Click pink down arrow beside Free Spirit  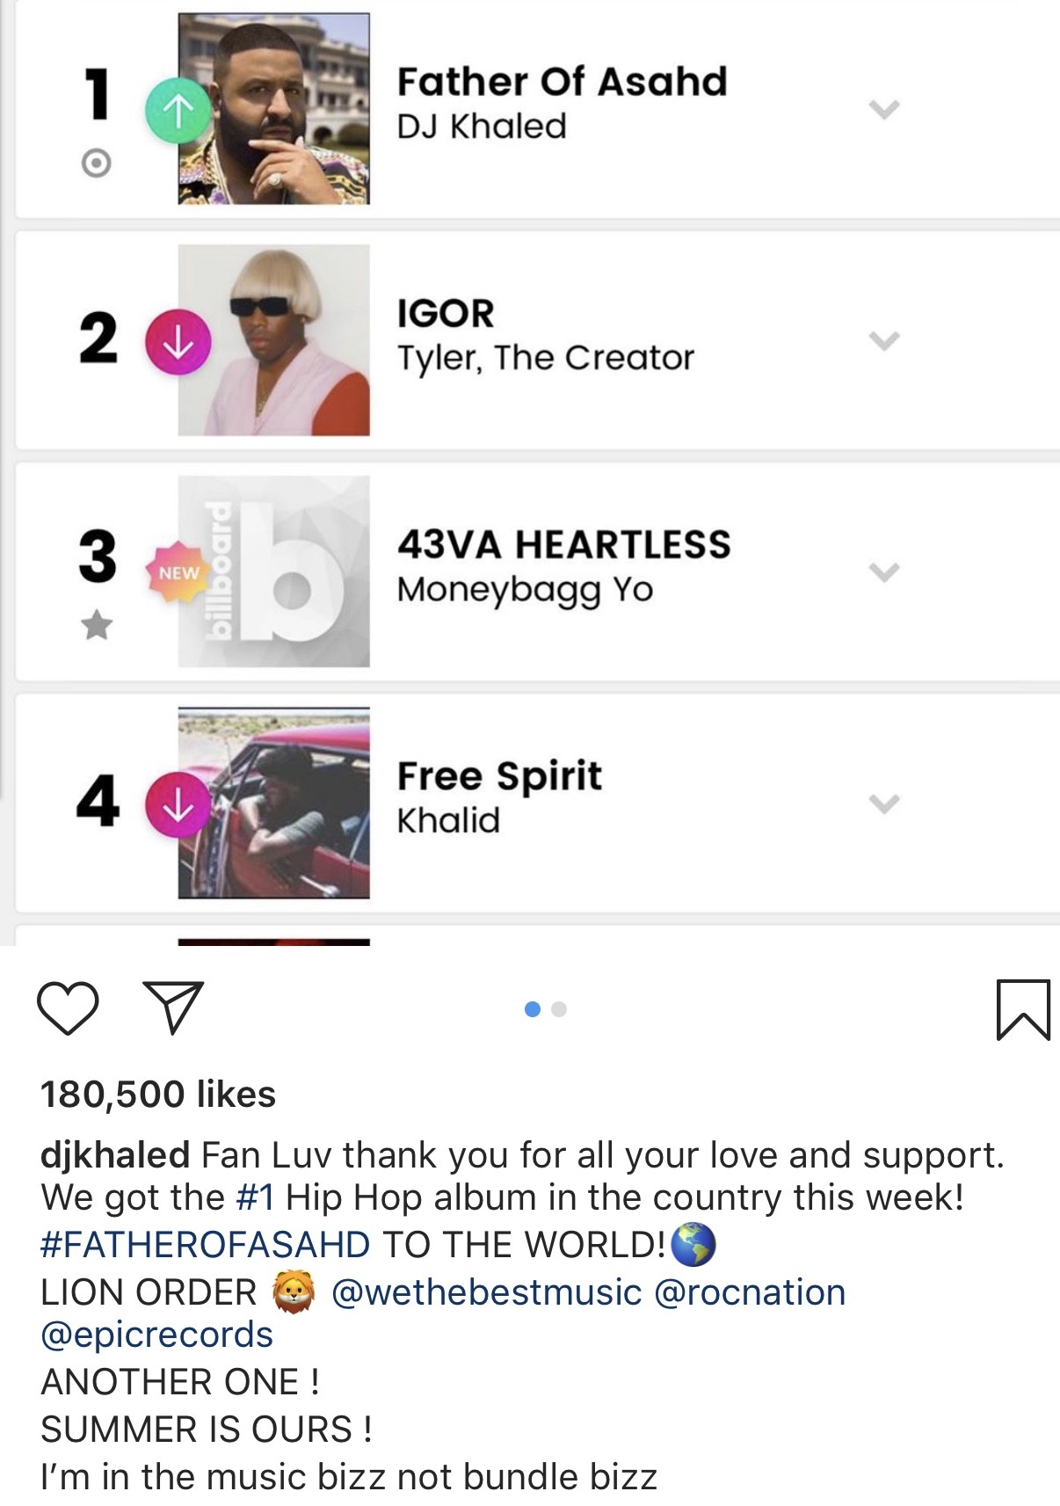click(x=178, y=804)
